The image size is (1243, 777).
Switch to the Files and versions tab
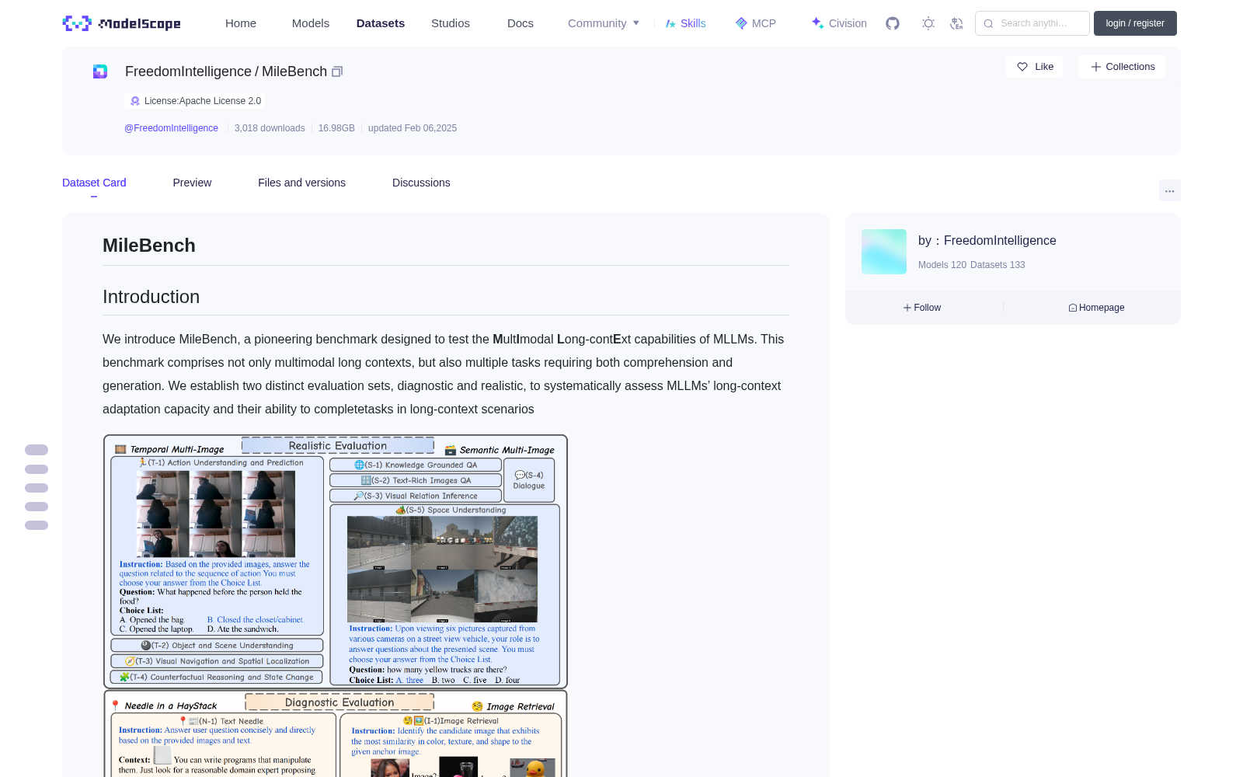(x=301, y=183)
